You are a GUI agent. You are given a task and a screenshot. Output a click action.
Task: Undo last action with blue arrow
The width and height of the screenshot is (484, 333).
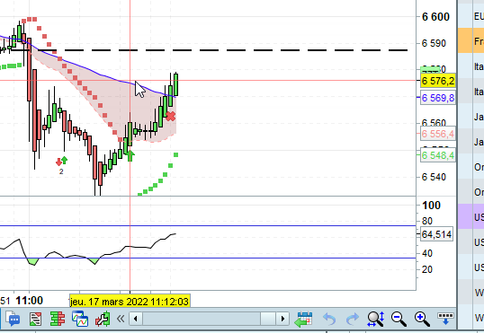(329, 319)
